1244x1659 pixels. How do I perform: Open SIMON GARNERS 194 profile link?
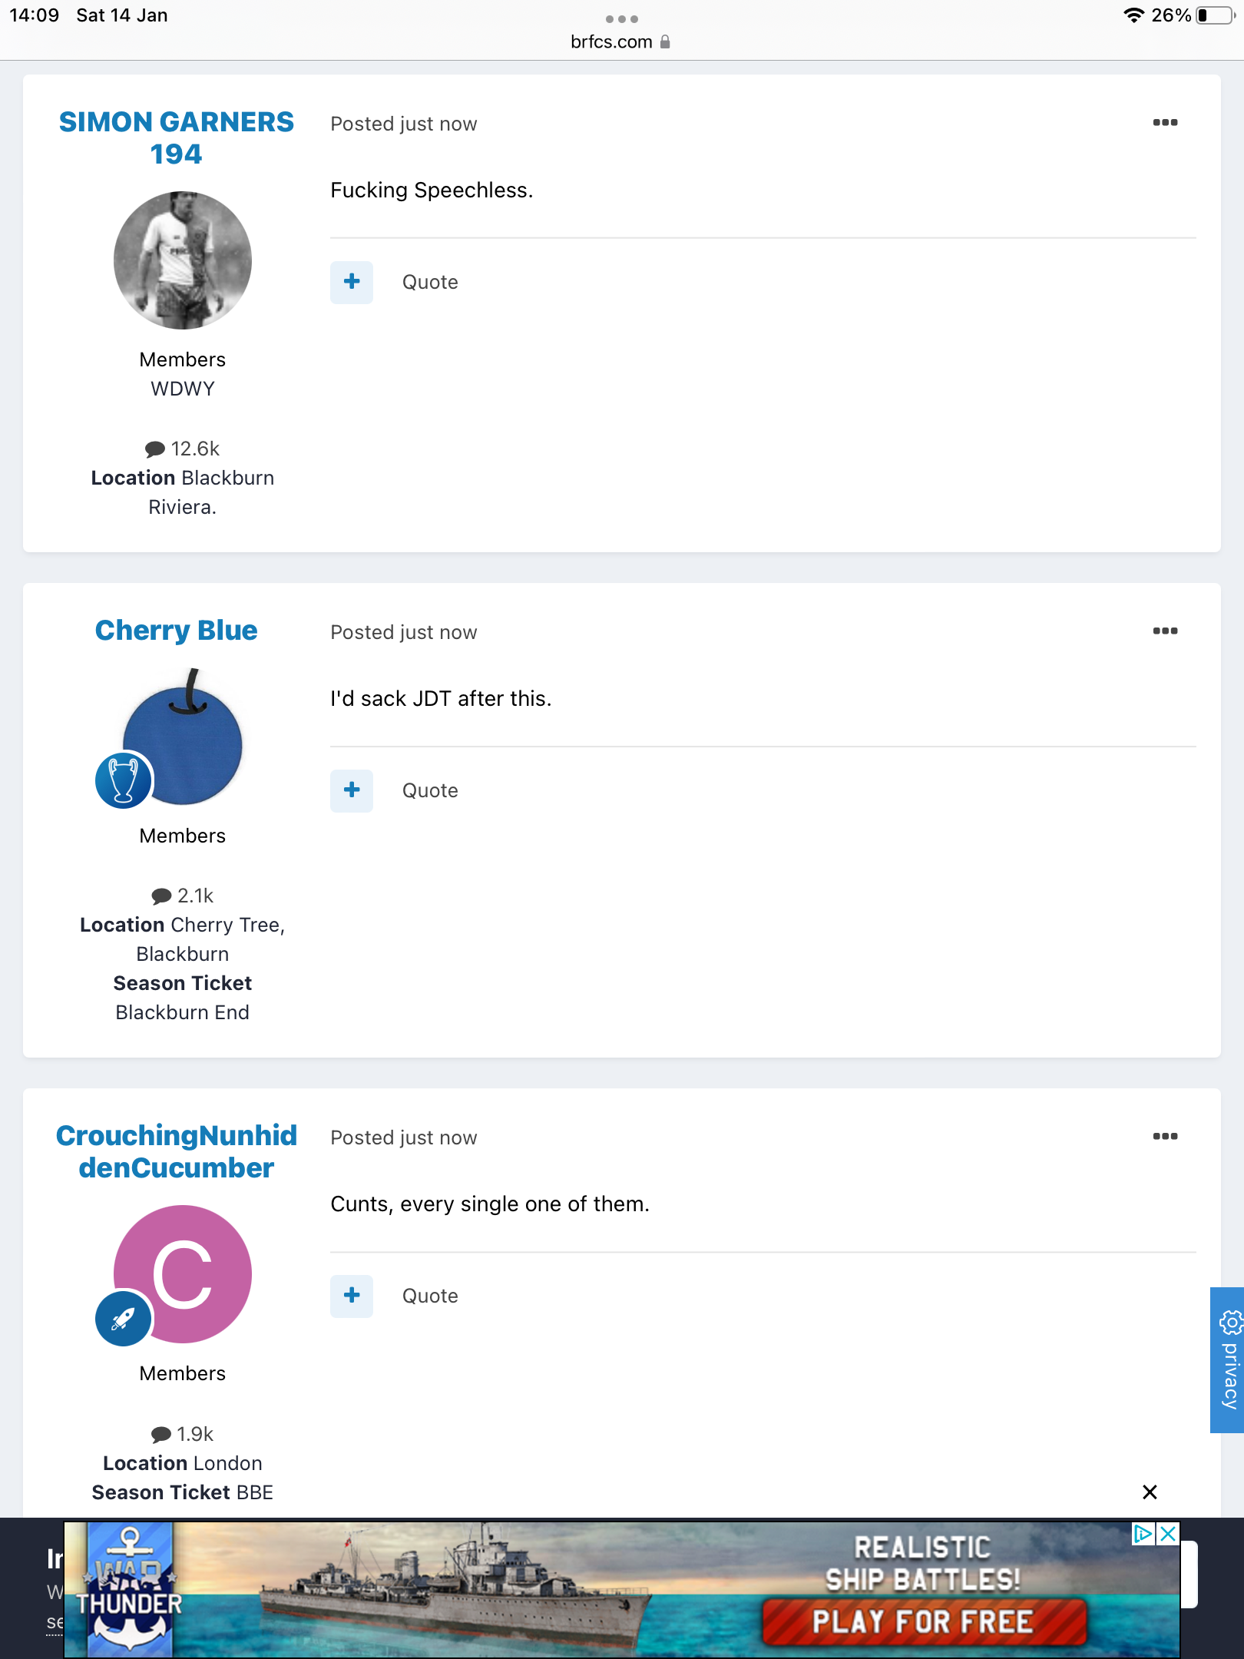177,138
